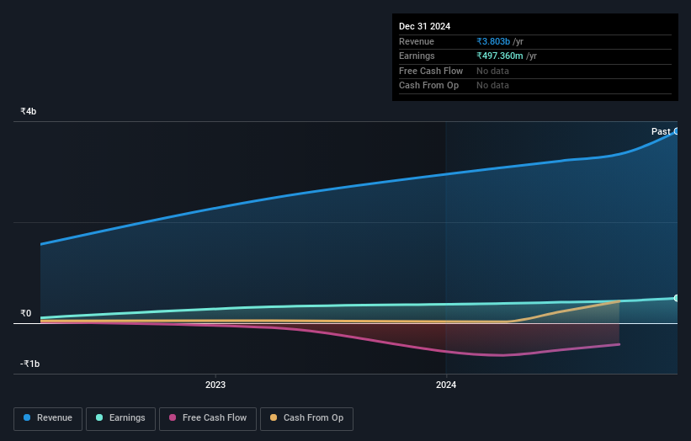Click the Past label on the chart
The width and height of the screenshot is (691, 441).
[661, 131]
